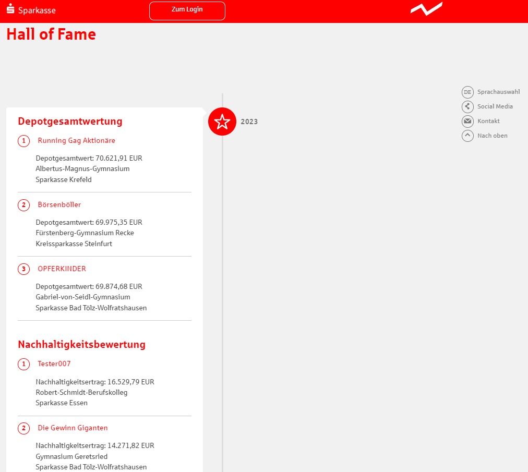Click the Sparkasse logo icon

click(10, 9)
